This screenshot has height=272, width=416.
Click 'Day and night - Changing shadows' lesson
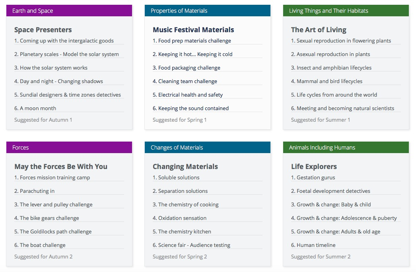coord(61,82)
